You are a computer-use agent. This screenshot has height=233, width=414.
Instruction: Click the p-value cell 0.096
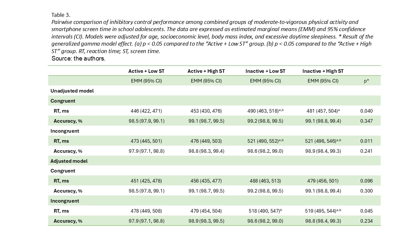tap(366, 181)
